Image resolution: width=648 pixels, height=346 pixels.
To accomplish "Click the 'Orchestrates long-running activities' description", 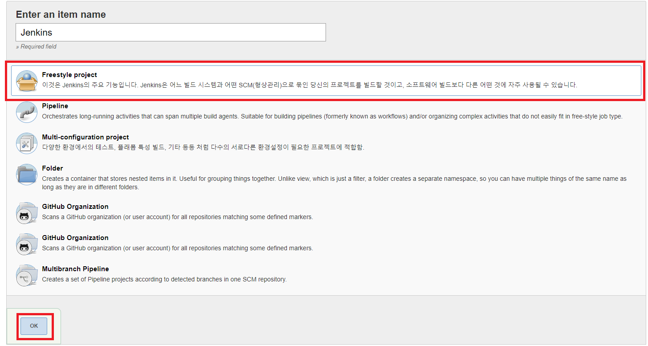I will click(x=332, y=116).
